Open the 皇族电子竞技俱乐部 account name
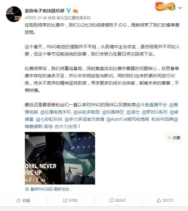The width and height of the screenshot is (188, 211). click(45, 11)
